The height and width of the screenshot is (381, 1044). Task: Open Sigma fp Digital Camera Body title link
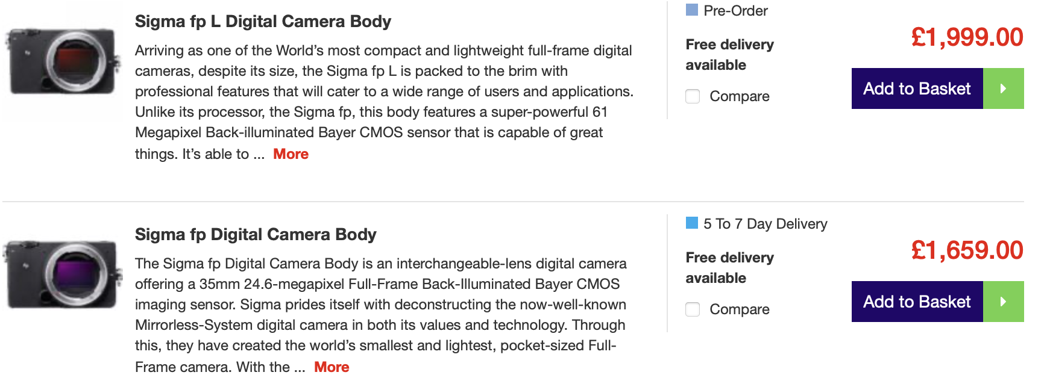point(256,235)
